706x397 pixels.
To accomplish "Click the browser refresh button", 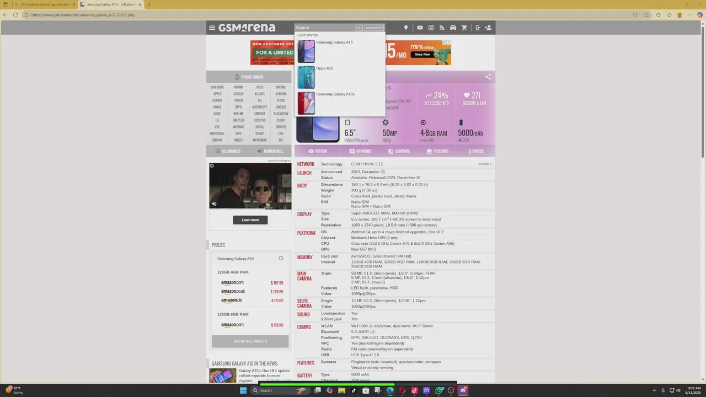I will pyautogui.click(x=15, y=15).
